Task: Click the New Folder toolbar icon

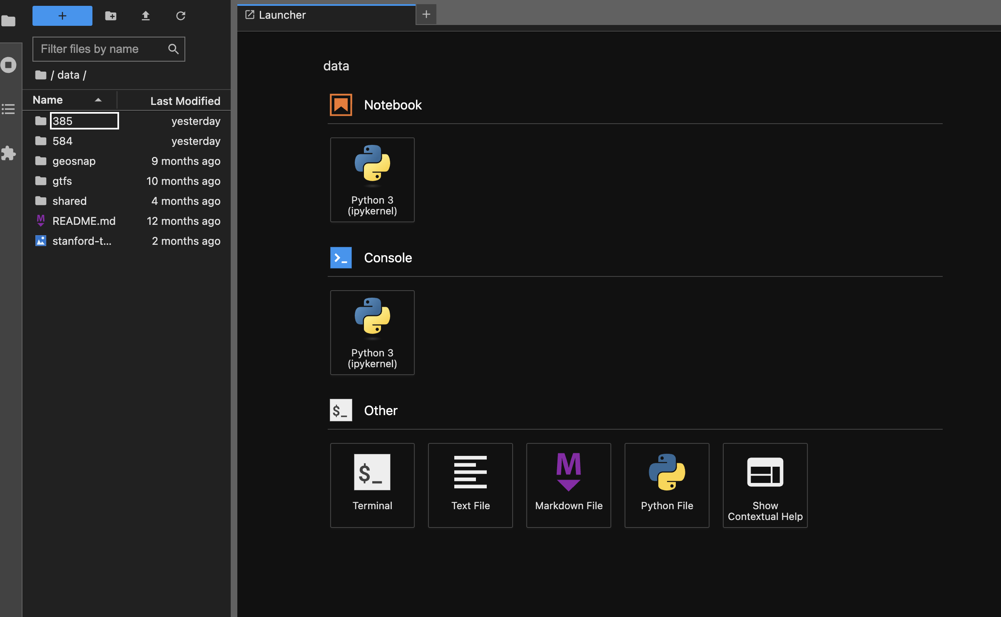Action: 110,16
